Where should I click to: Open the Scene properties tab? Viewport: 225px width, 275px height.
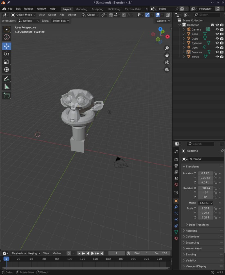(x=176, y=178)
